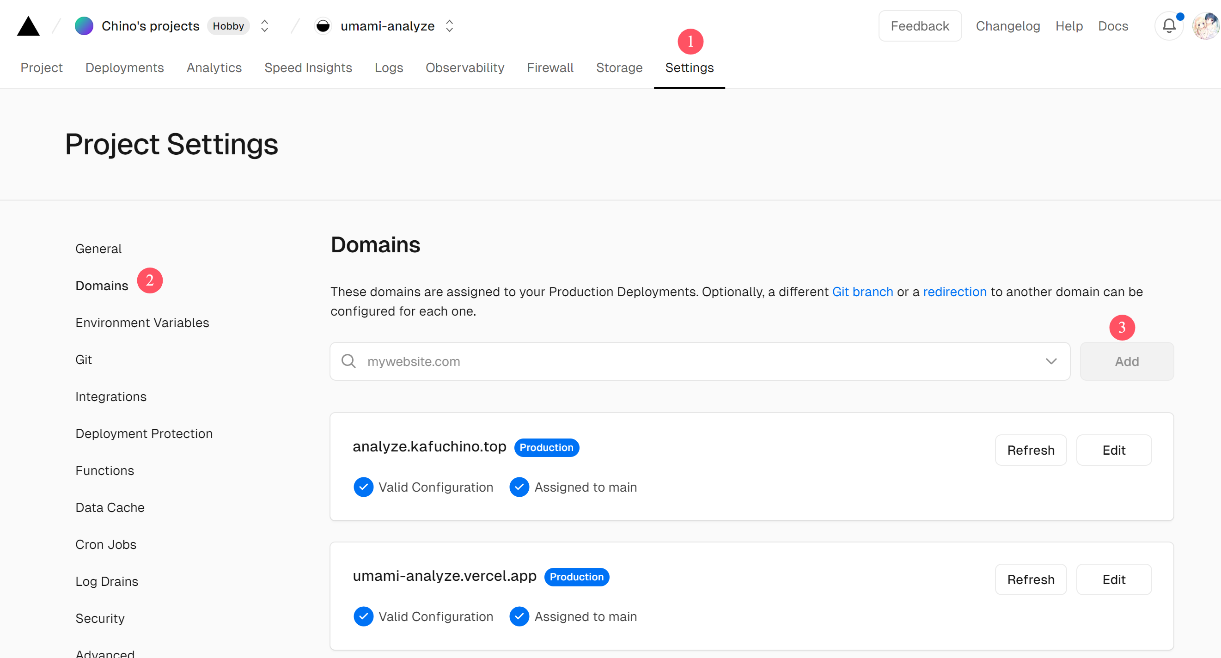The width and height of the screenshot is (1221, 658).
Task: Open Deployment Protection settings
Action: click(144, 434)
